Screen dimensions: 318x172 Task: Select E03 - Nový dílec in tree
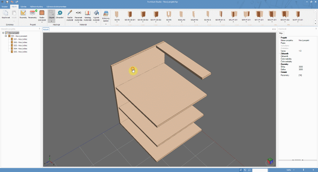pyautogui.click(x=21, y=46)
